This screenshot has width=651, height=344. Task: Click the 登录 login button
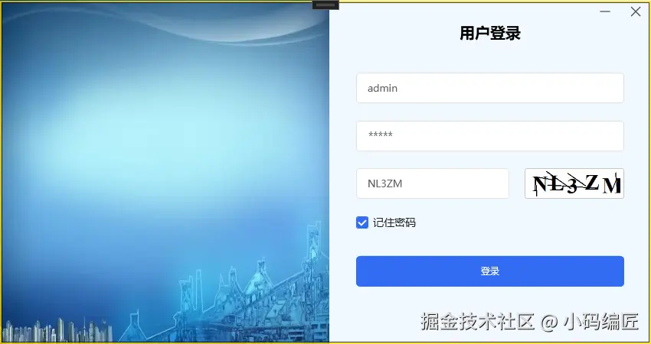click(x=490, y=271)
